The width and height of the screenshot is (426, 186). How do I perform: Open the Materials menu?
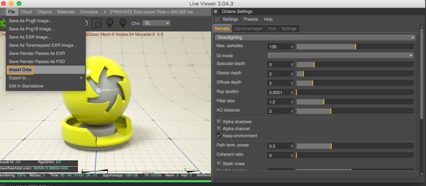pyautogui.click(x=66, y=12)
